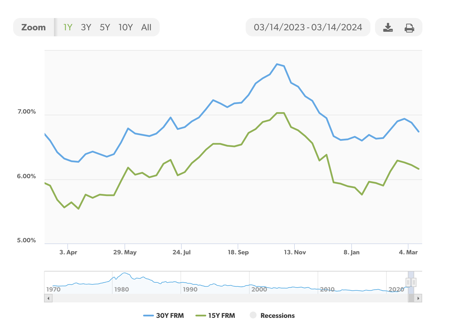449x333 pixels.
Task: Toggle the 15Y FRM series visibility
Action: click(x=221, y=316)
